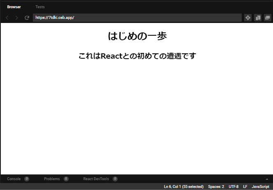Click the subheading これはReactとの初めての遭遇です

[137, 56]
